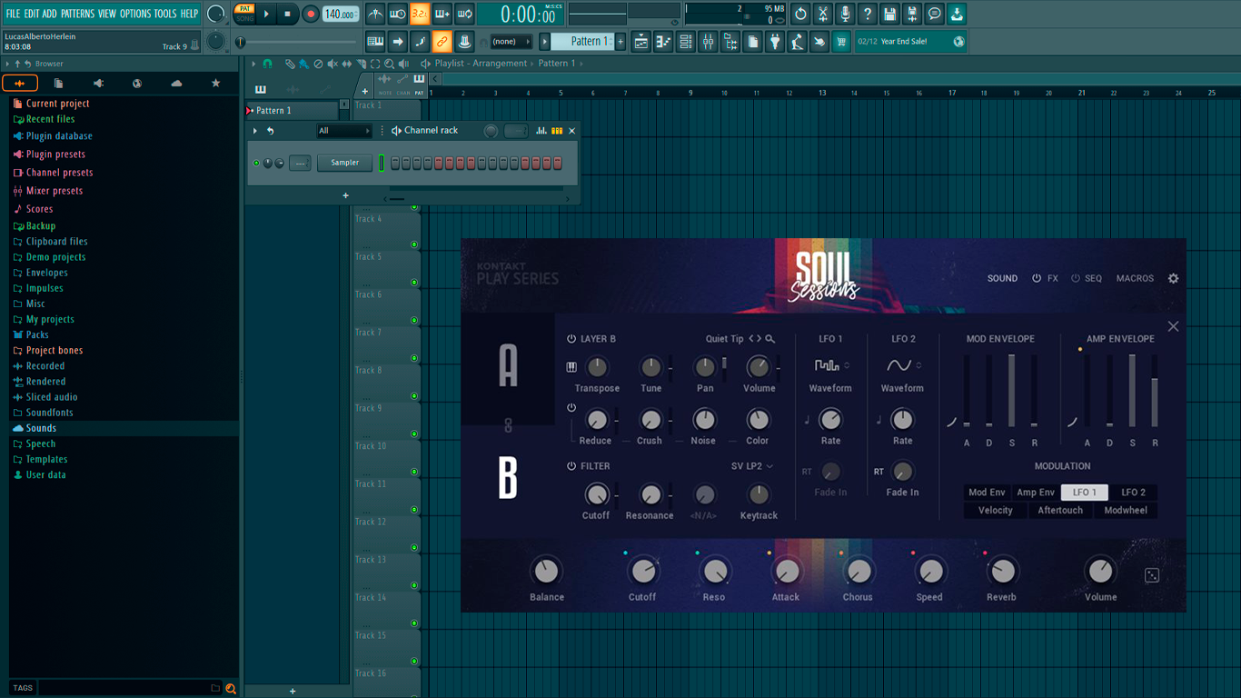Open the FILE menu

point(13,14)
